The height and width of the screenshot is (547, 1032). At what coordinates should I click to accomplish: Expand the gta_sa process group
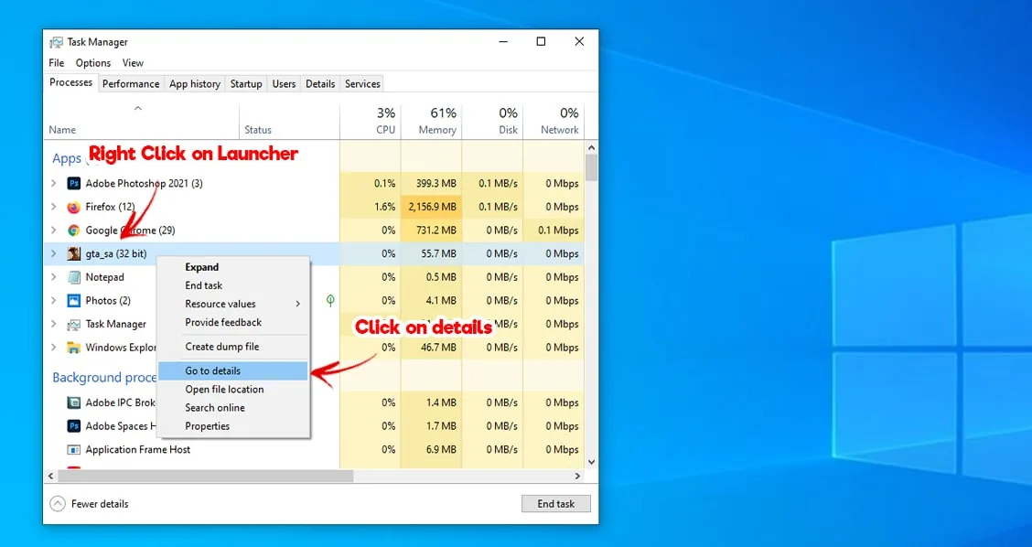pos(54,253)
